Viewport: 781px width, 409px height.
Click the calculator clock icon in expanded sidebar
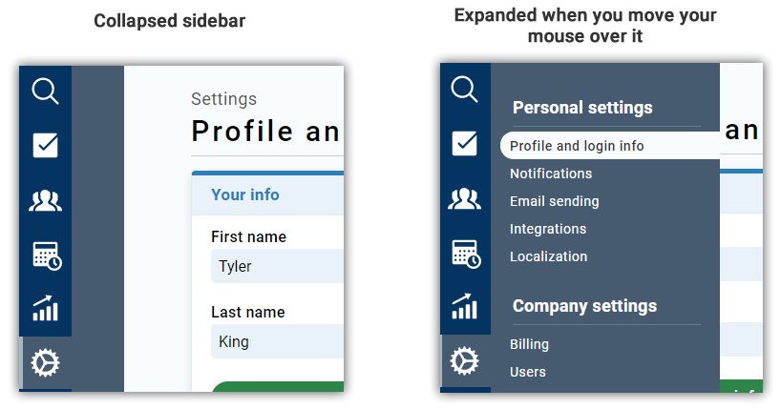click(x=465, y=253)
